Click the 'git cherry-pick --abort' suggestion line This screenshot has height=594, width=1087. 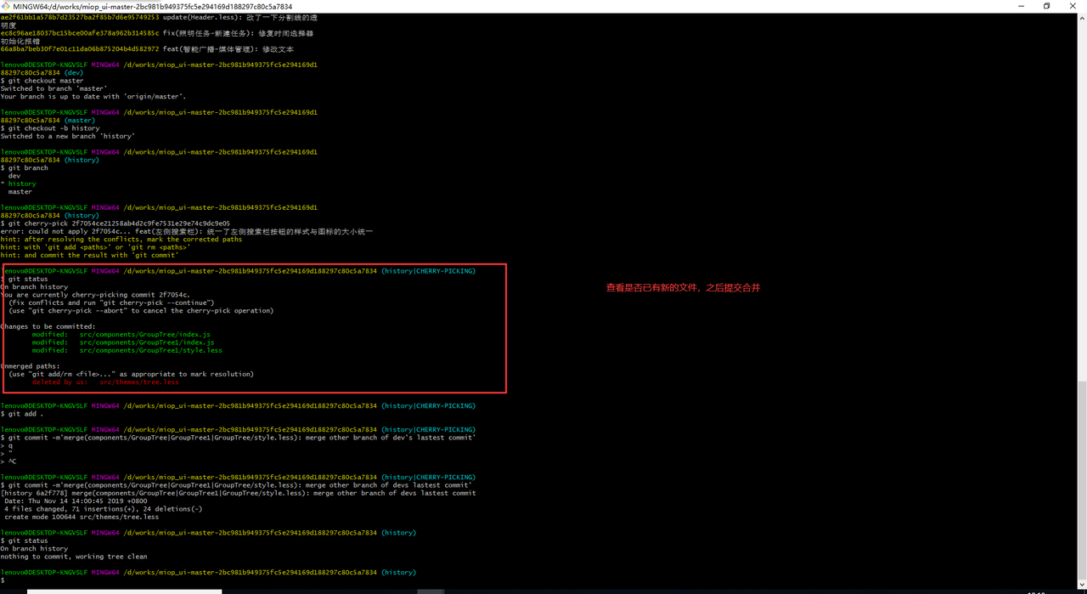(x=141, y=311)
